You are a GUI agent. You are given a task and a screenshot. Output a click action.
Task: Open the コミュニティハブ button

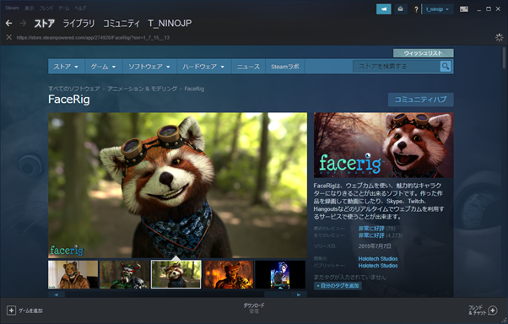coord(420,100)
